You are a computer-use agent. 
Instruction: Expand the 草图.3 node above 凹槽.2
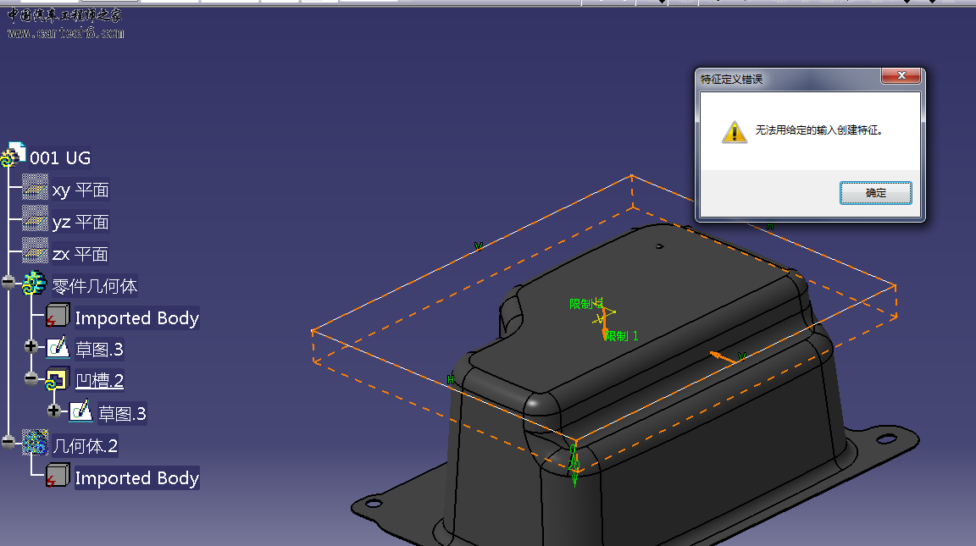click(31, 346)
